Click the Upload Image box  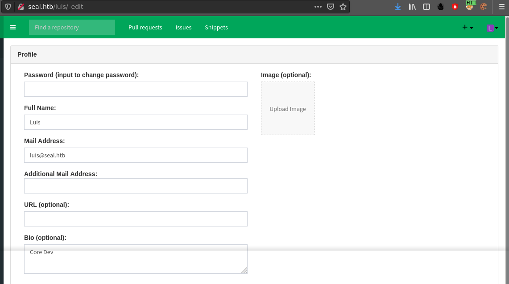point(288,108)
